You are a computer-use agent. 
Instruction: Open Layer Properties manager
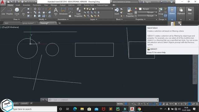[x=78, y=12]
